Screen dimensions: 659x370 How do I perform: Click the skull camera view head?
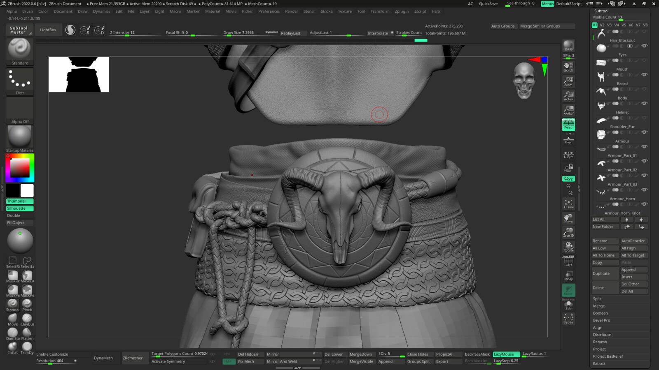pos(524,81)
